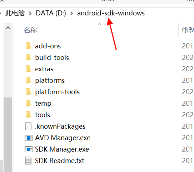Select the platforms folder icon
The width and height of the screenshot is (194, 172).
pyautogui.click(x=28, y=80)
